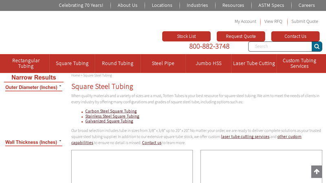
Task: Click the Submit Quote link
Action: click(x=304, y=22)
